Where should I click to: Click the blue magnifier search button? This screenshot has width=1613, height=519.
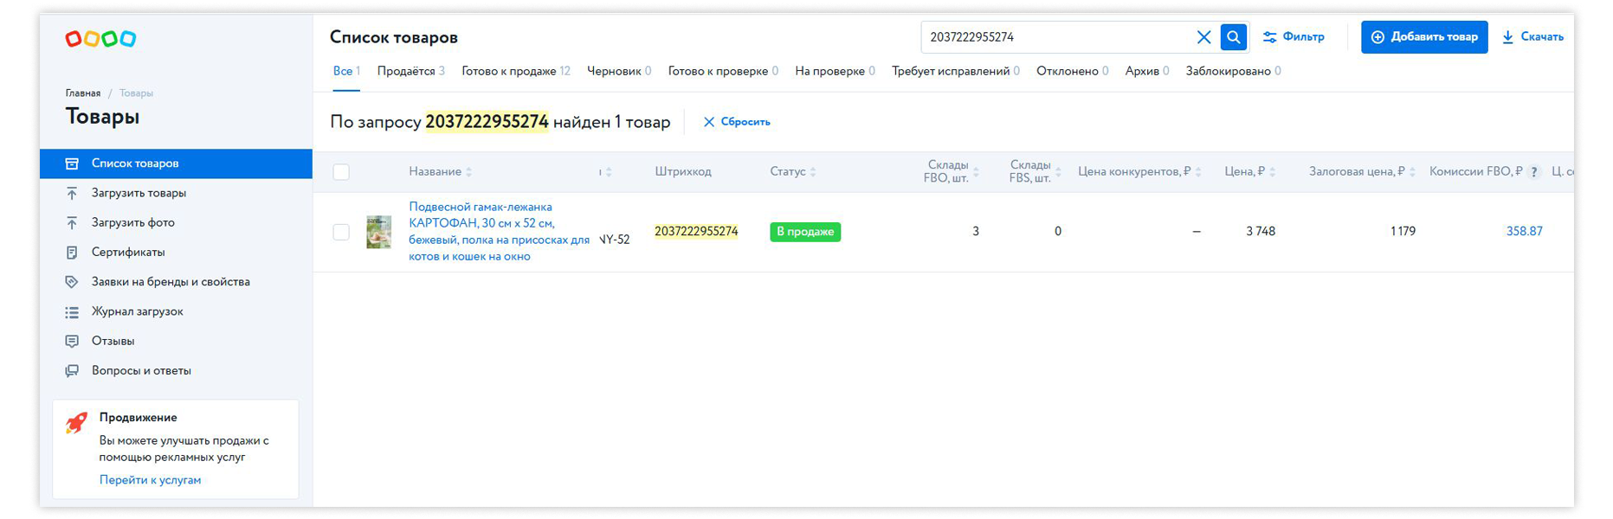point(1234,37)
